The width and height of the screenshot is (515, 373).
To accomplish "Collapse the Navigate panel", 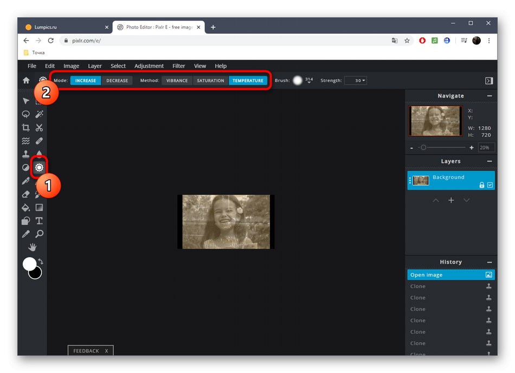I will coord(490,96).
